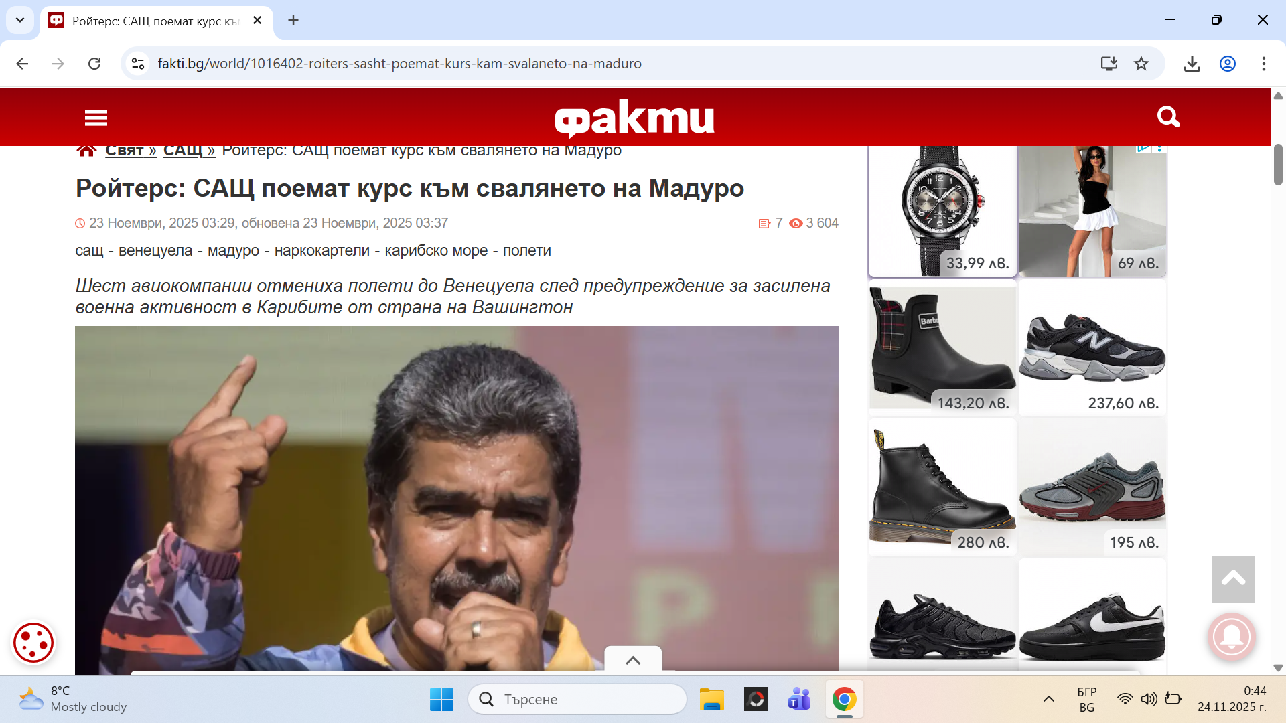Open the 33,99 лв. watch ad
1286x723 pixels.
[942, 211]
